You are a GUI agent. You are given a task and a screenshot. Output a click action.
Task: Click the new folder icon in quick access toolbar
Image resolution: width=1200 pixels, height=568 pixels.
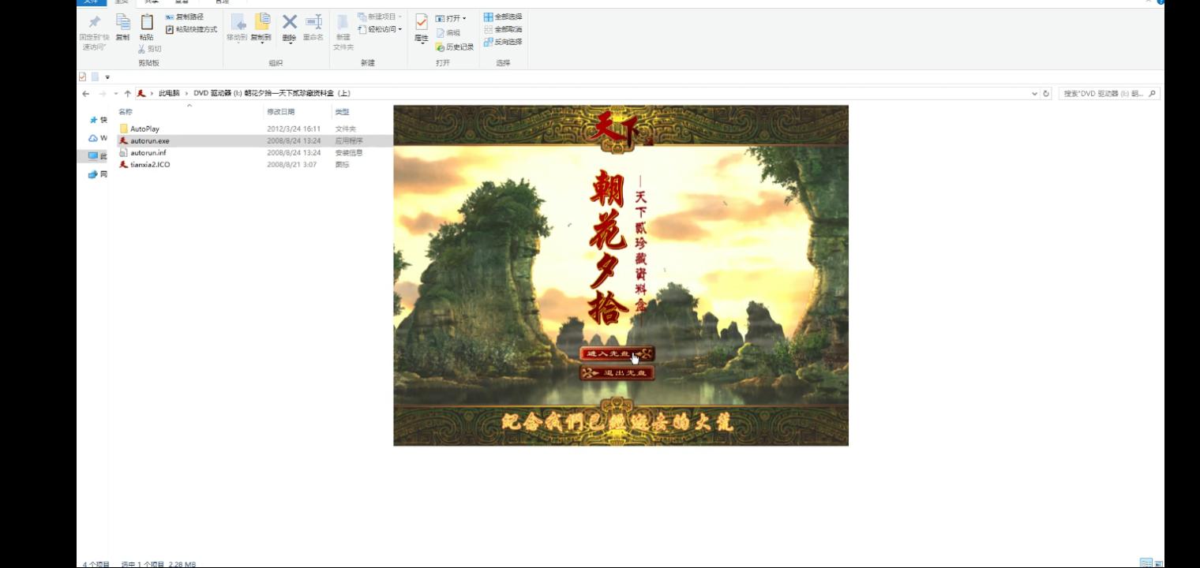click(x=95, y=77)
